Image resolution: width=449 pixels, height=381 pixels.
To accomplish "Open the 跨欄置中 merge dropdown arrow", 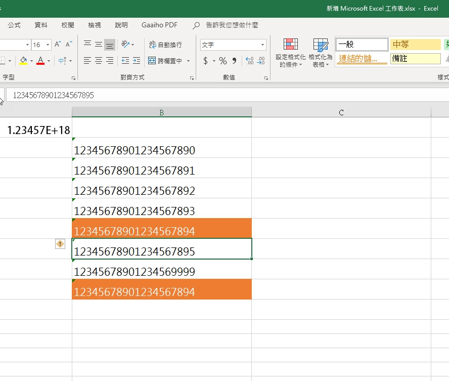I will (x=189, y=61).
